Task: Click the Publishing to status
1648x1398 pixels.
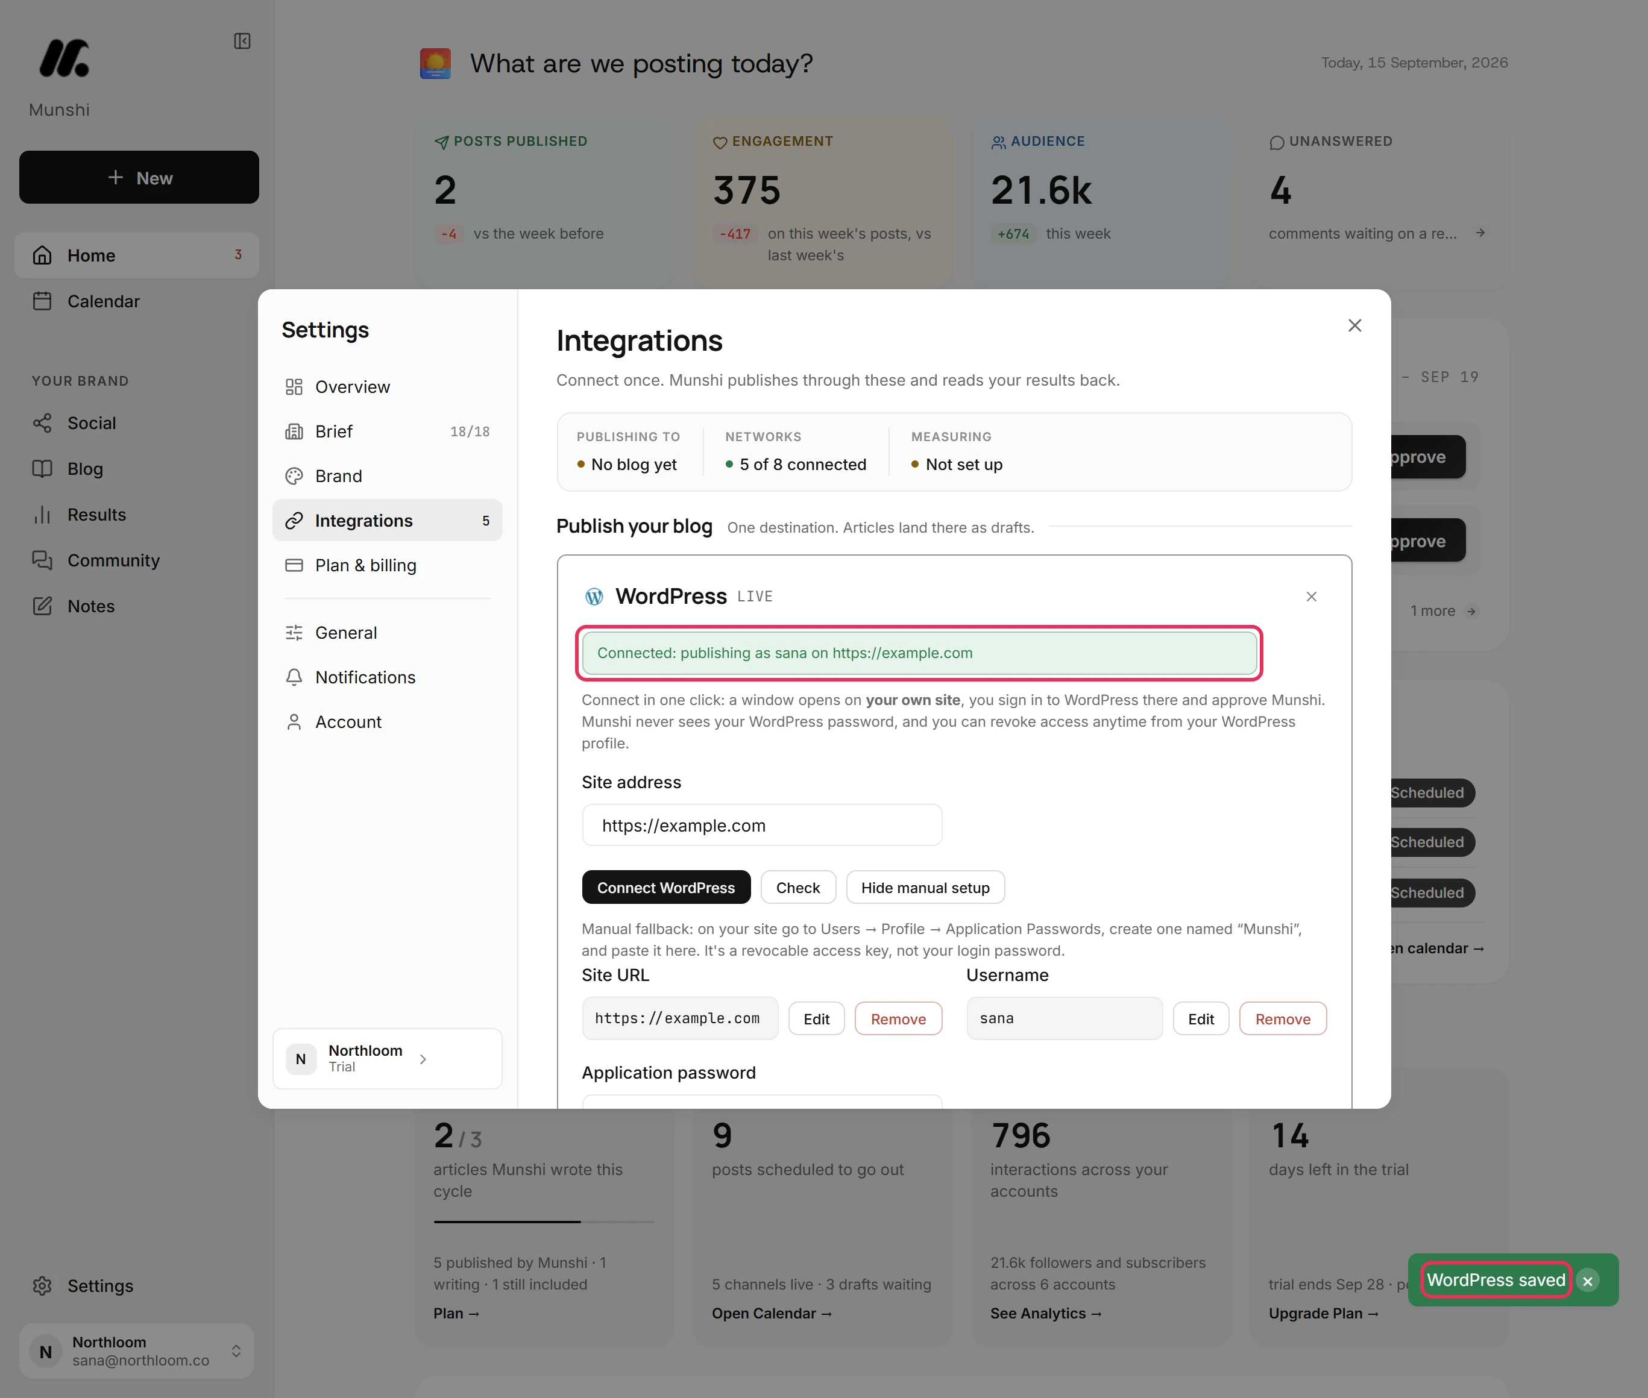Action: pyautogui.click(x=628, y=452)
